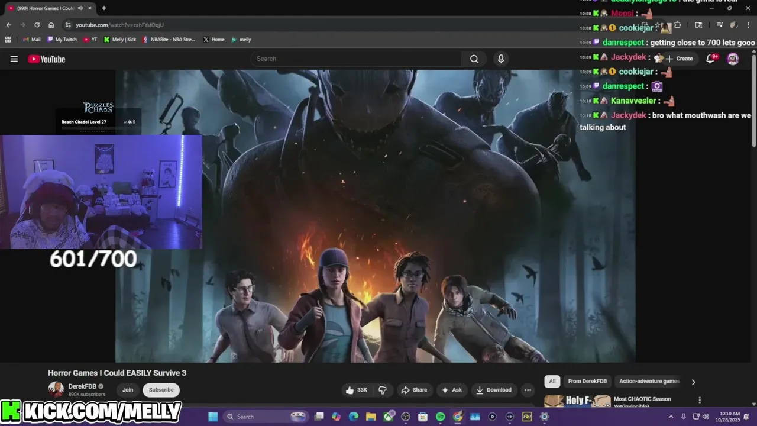Open the My Twitch bookmark

[62, 40]
